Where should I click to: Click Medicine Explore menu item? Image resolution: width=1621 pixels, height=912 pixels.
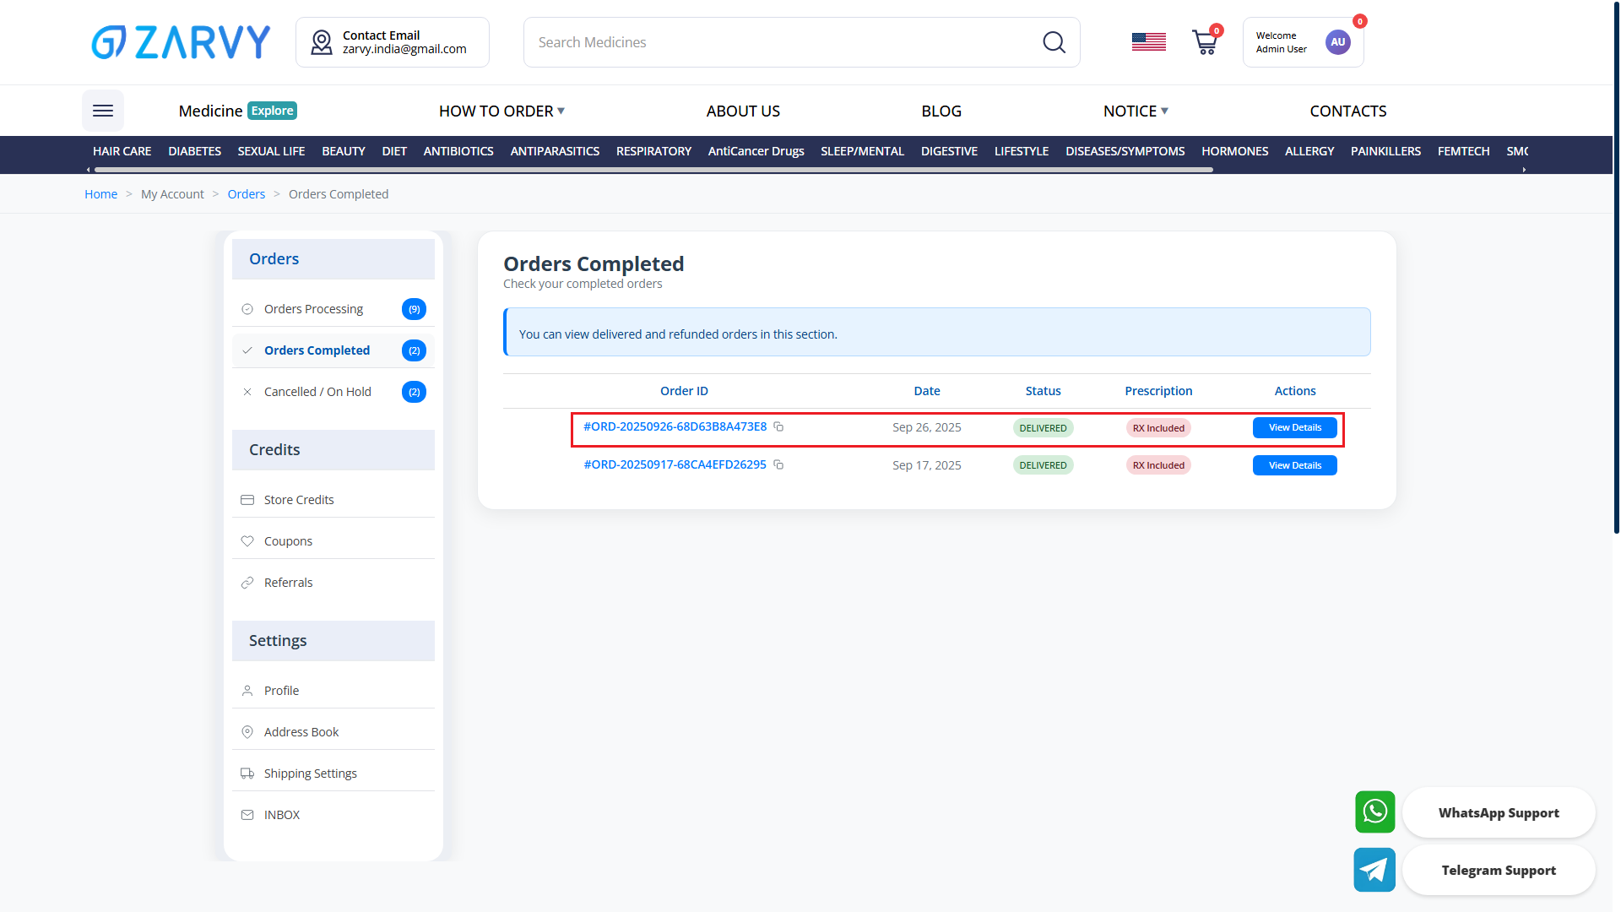point(237,111)
